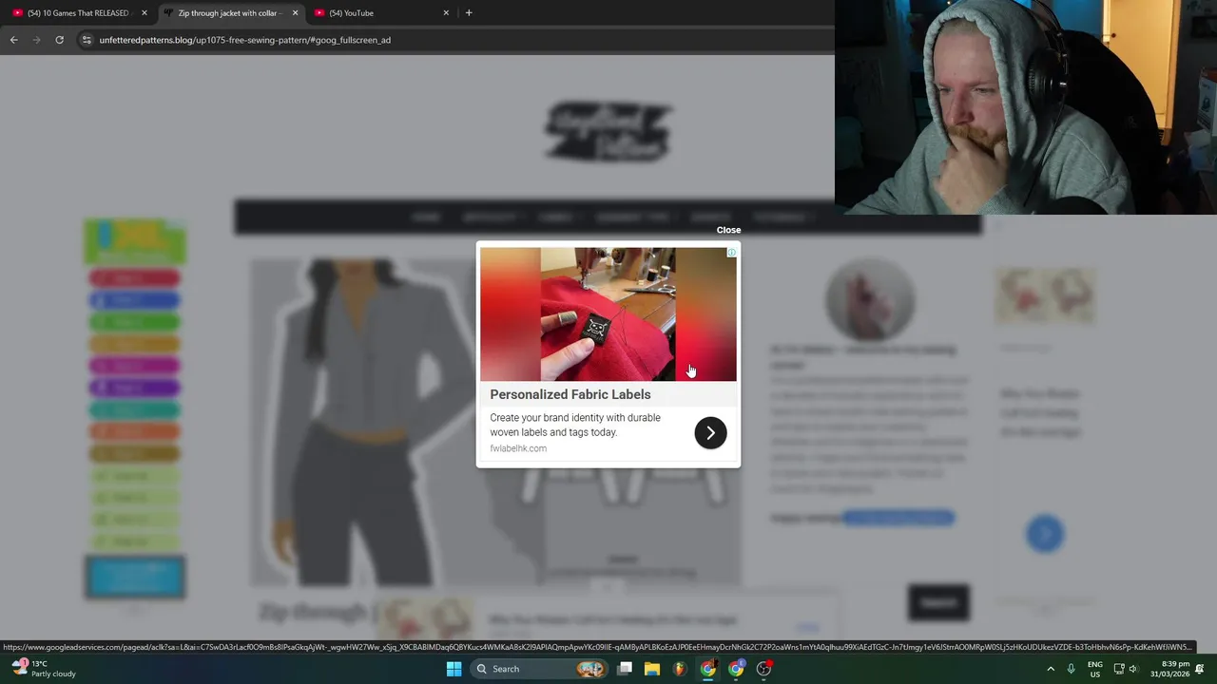1217x684 pixels.
Task: Open FL Studio from taskbar
Action: 679,669
